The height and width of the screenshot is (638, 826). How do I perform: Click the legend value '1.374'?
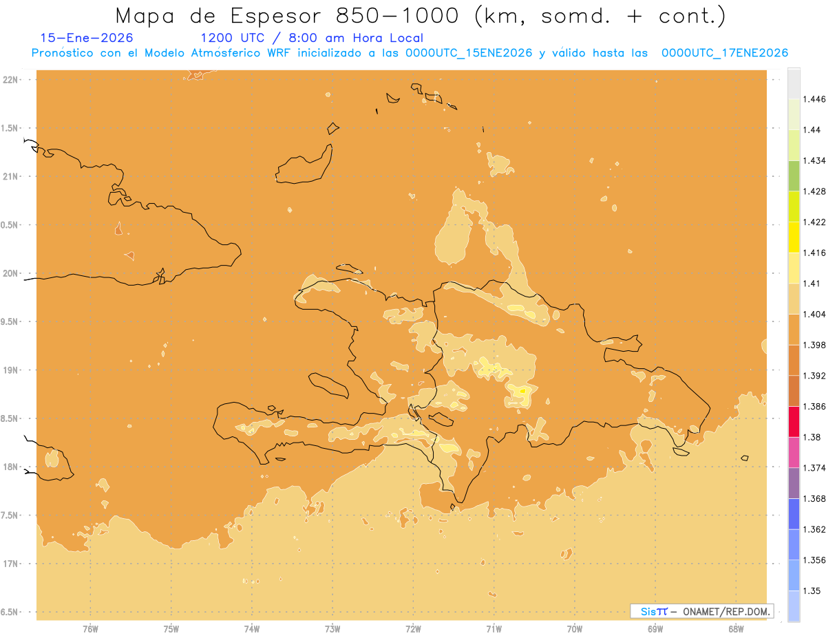click(814, 468)
